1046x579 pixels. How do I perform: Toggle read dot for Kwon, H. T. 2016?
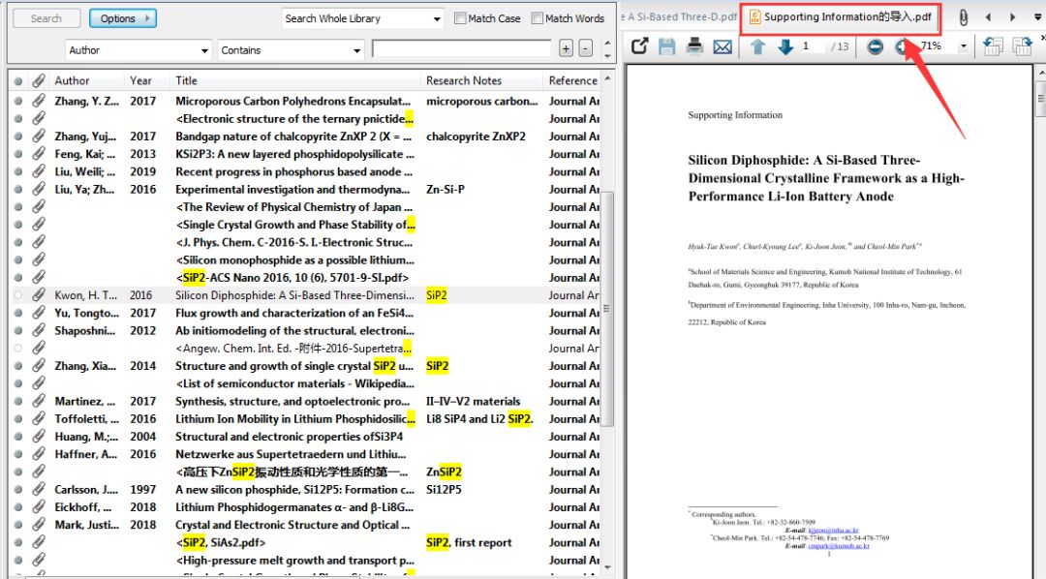tap(18, 295)
